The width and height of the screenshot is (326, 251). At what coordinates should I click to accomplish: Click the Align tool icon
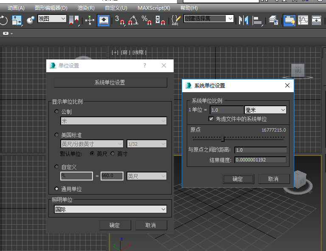(x=257, y=20)
